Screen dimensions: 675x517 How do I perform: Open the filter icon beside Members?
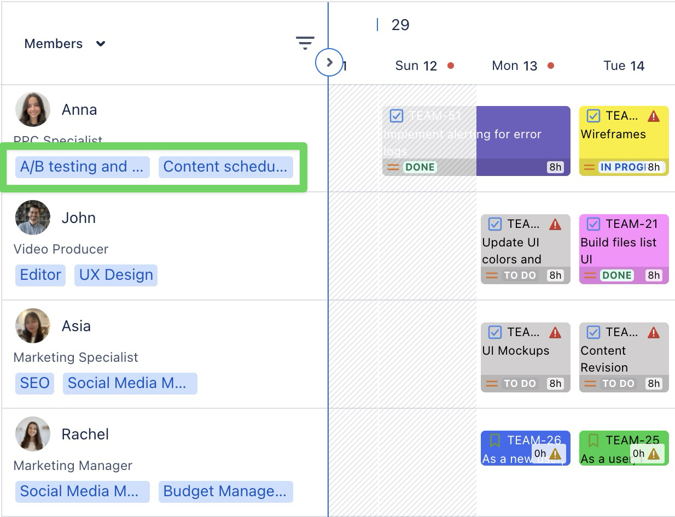click(x=305, y=43)
